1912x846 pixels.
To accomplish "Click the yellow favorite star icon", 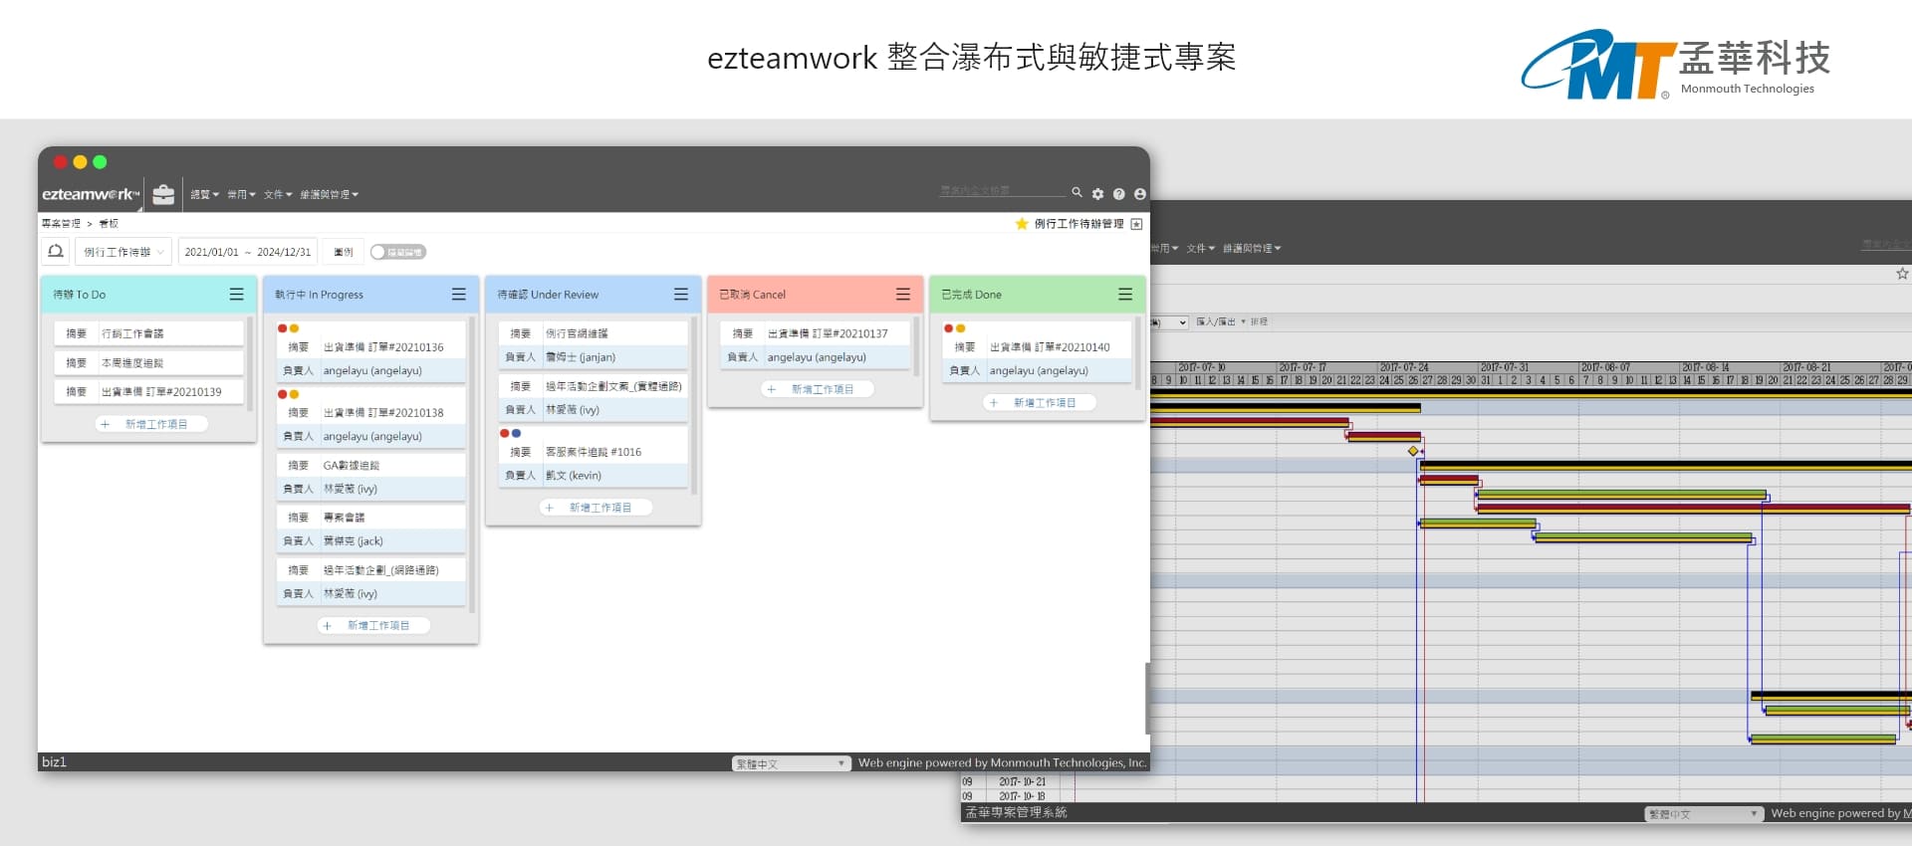I will (1022, 224).
